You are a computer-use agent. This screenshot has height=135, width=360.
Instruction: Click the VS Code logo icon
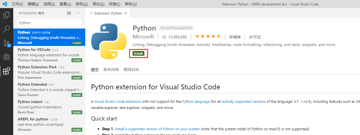(5, 4)
